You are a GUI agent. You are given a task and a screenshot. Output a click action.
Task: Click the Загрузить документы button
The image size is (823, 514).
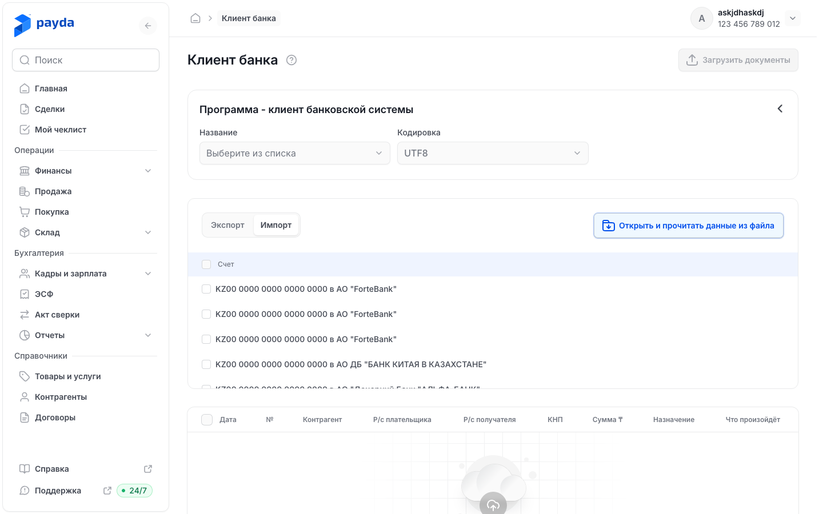[738, 60]
